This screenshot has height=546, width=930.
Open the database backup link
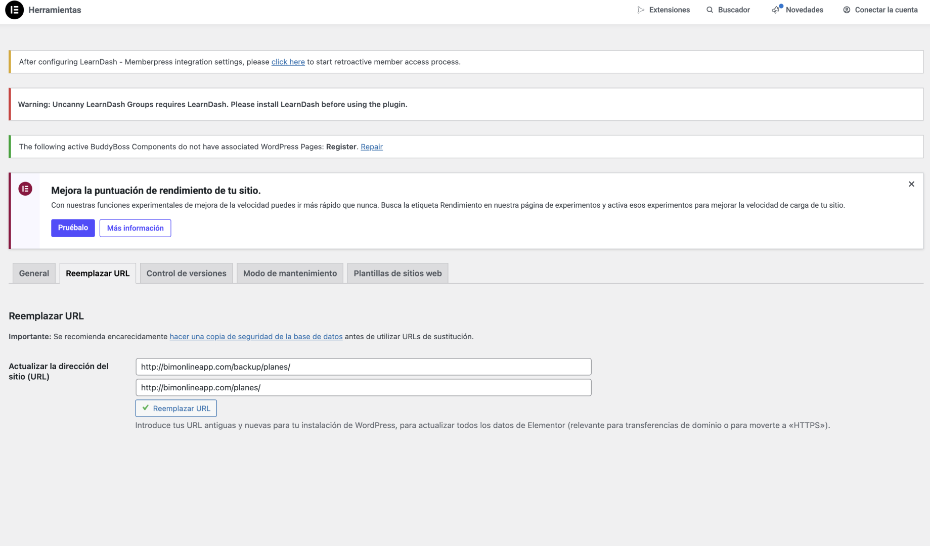coord(256,337)
